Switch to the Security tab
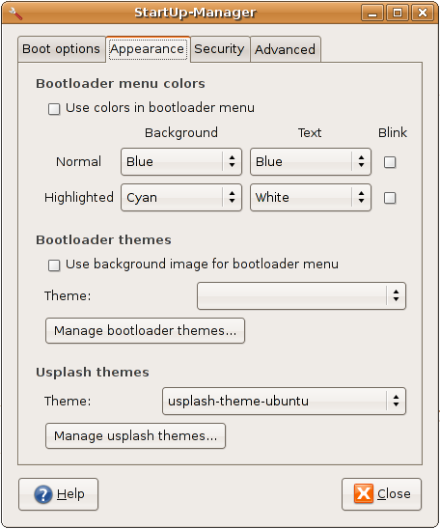Screen dimensions: 440x529 point(220,49)
